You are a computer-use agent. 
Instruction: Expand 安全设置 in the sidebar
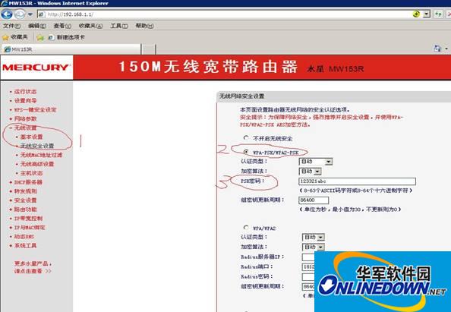(x=25, y=200)
